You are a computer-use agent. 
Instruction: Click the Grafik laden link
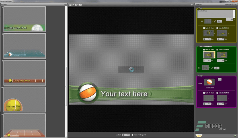click(210, 88)
